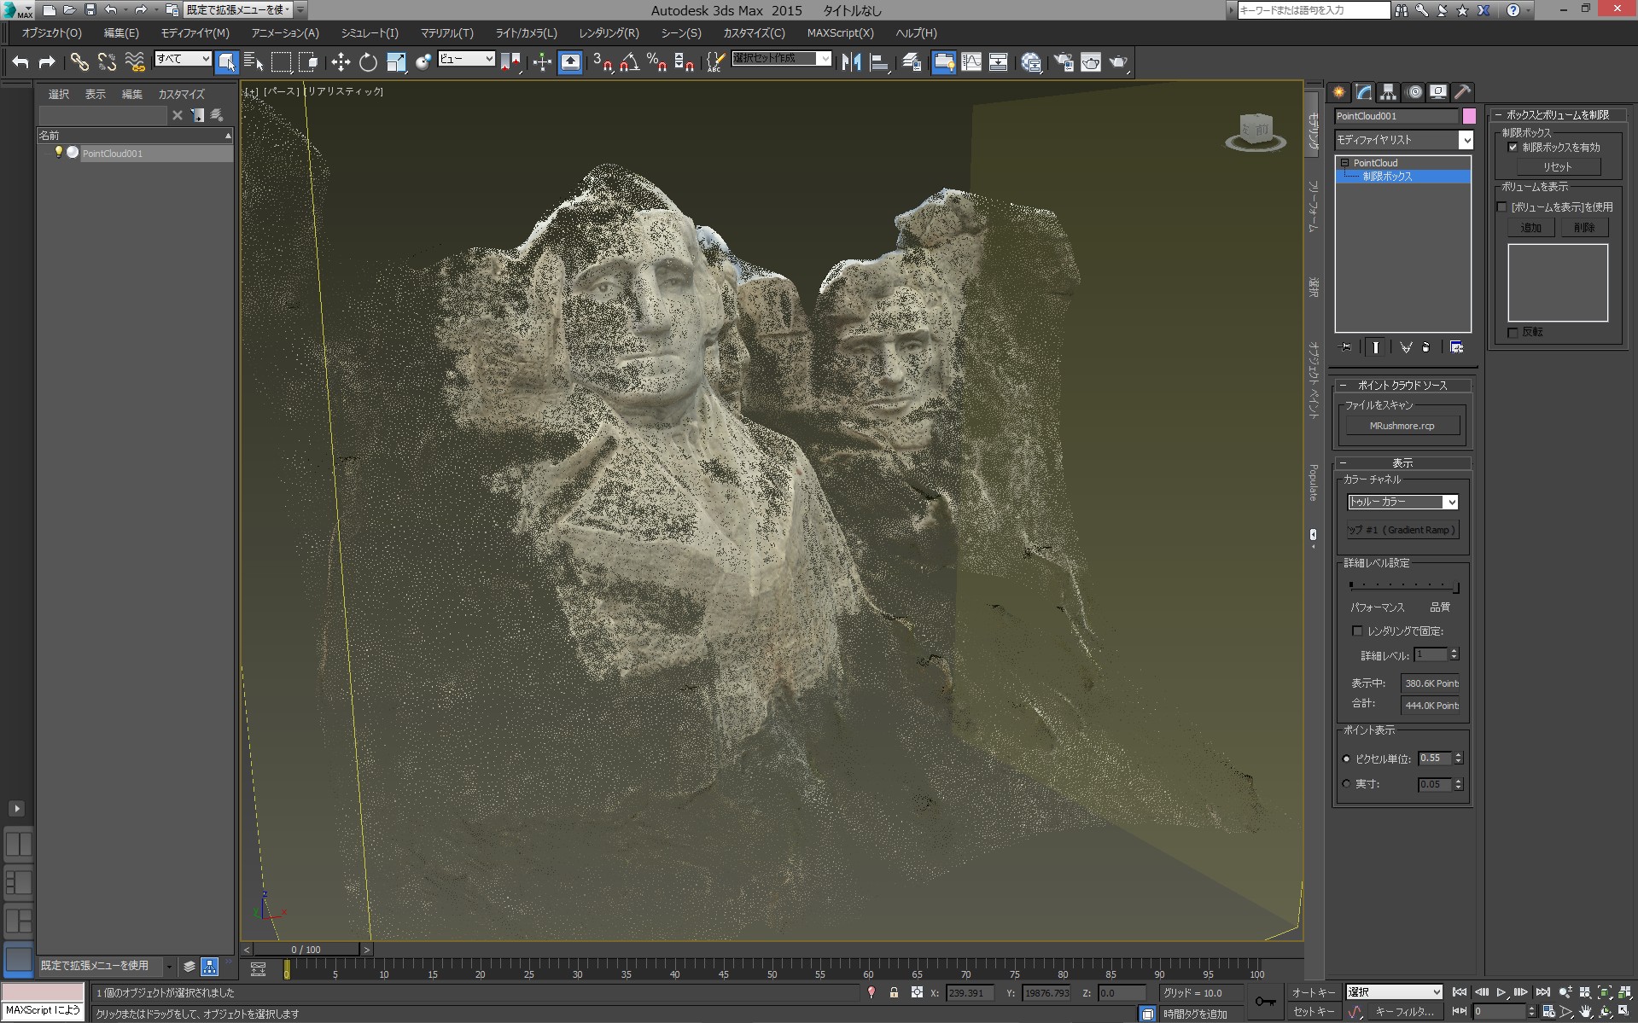Viewport: 1638px width, 1023px height.
Task: Click the MRushmore.rcp scan file button
Action: [x=1402, y=426]
